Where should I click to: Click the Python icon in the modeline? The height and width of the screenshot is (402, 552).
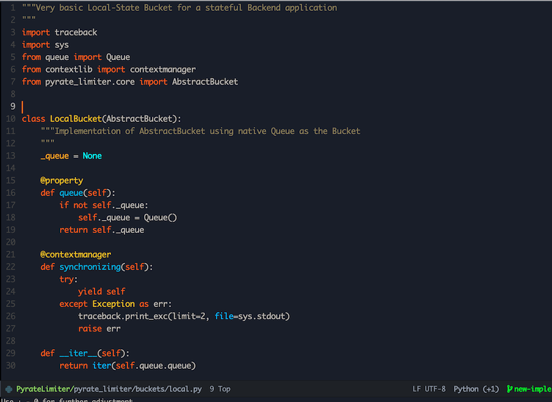coord(9,389)
